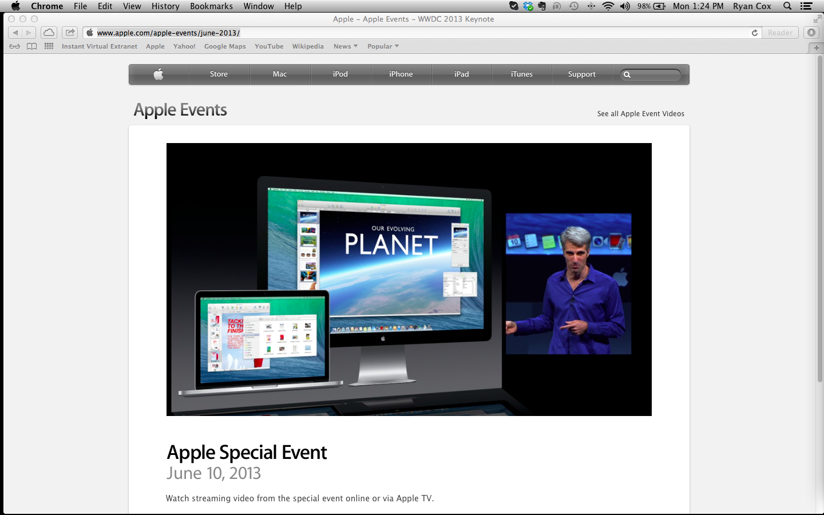The width and height of the screenshot is (824, 515).
Task: Open the Yahoo! bookmark
Action: (x=184, y=46)
